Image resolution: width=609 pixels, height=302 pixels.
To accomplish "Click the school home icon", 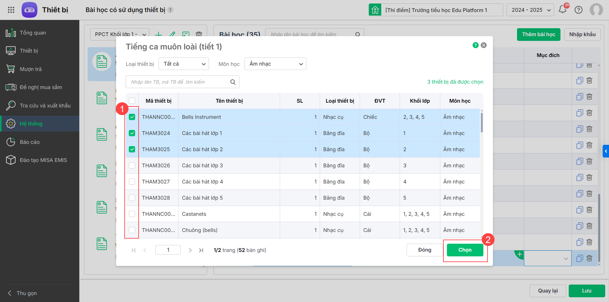I will coord(375,10).
